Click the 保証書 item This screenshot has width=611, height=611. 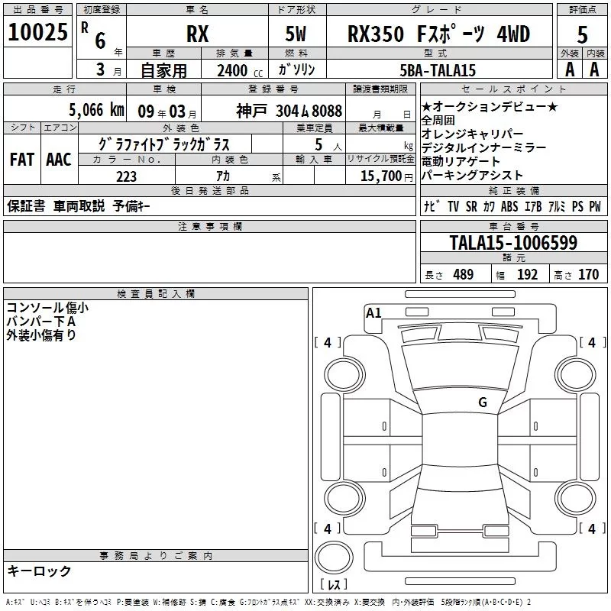26,206
